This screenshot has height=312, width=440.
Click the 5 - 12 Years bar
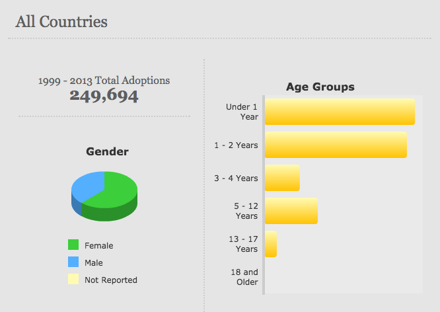click(291, 211)
